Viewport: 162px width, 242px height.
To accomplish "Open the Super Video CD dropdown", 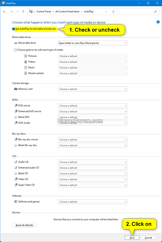I will tap(93, 185).
